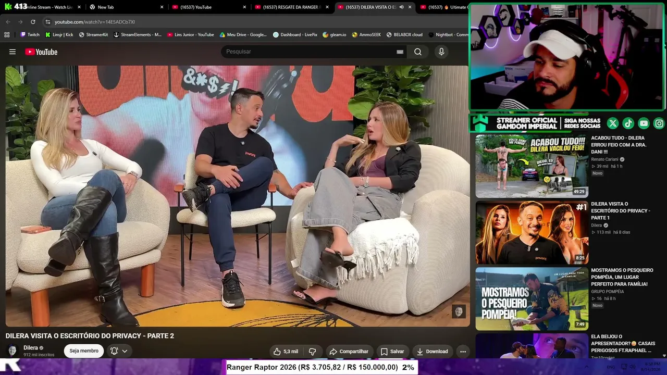This screenshot has height=375, width=667.
Task: Open the StreamElements bookmark
Action: point(138,34)
